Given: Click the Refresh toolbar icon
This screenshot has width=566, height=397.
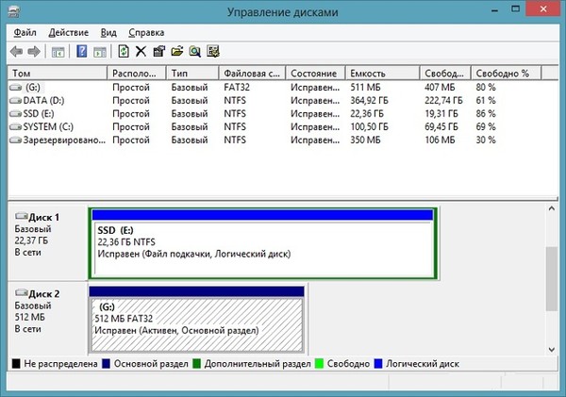Looking at the screenshot, I should point(124,51).
